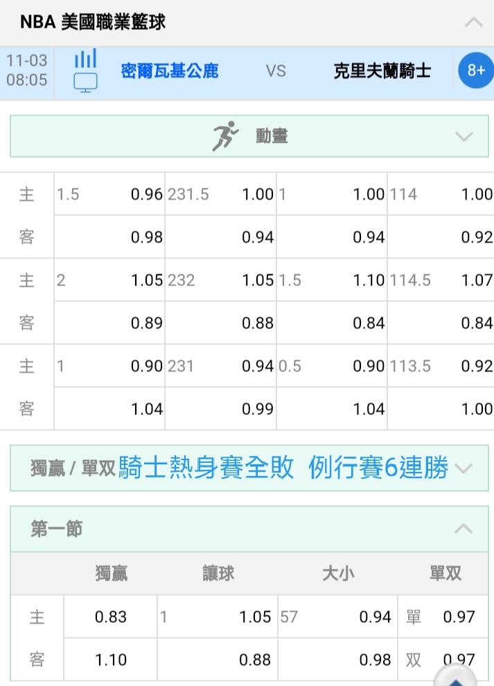Pick over 231.5 odds 1.00
Image resolution: width=494 pixels, height=686 pixels.
pos(220,194)
